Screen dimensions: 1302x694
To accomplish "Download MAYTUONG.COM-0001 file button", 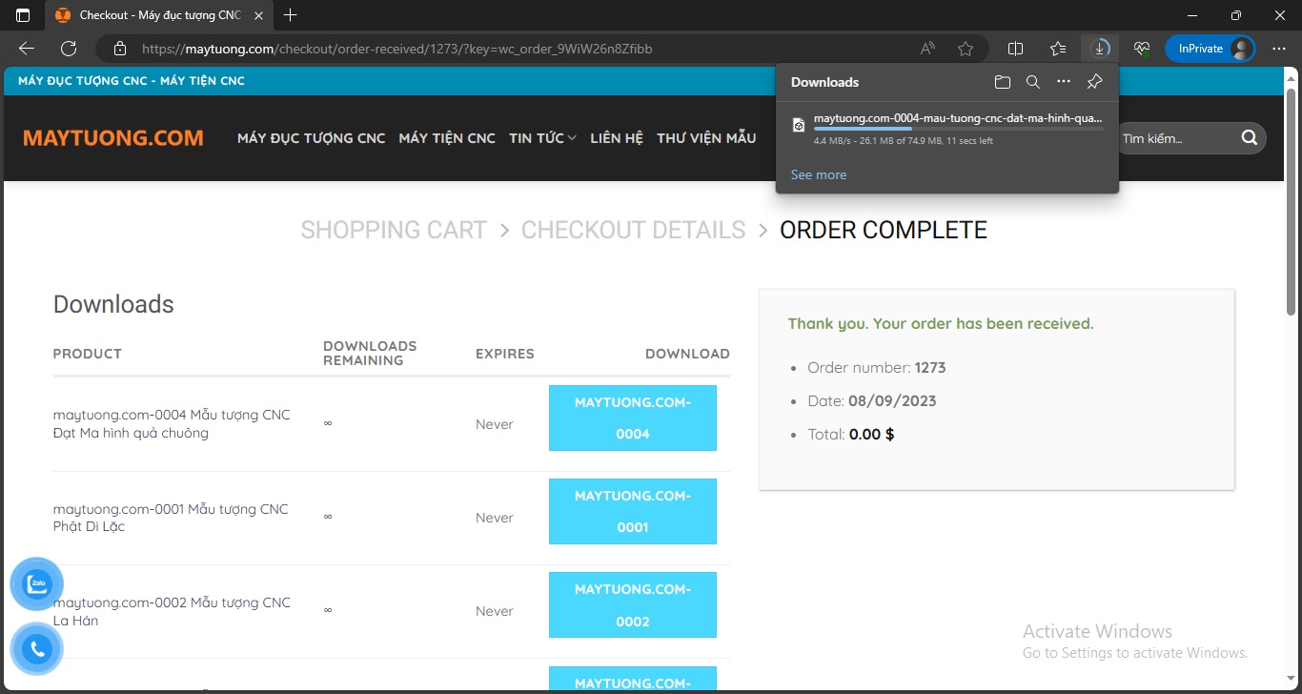I will (x=633, y=512).
